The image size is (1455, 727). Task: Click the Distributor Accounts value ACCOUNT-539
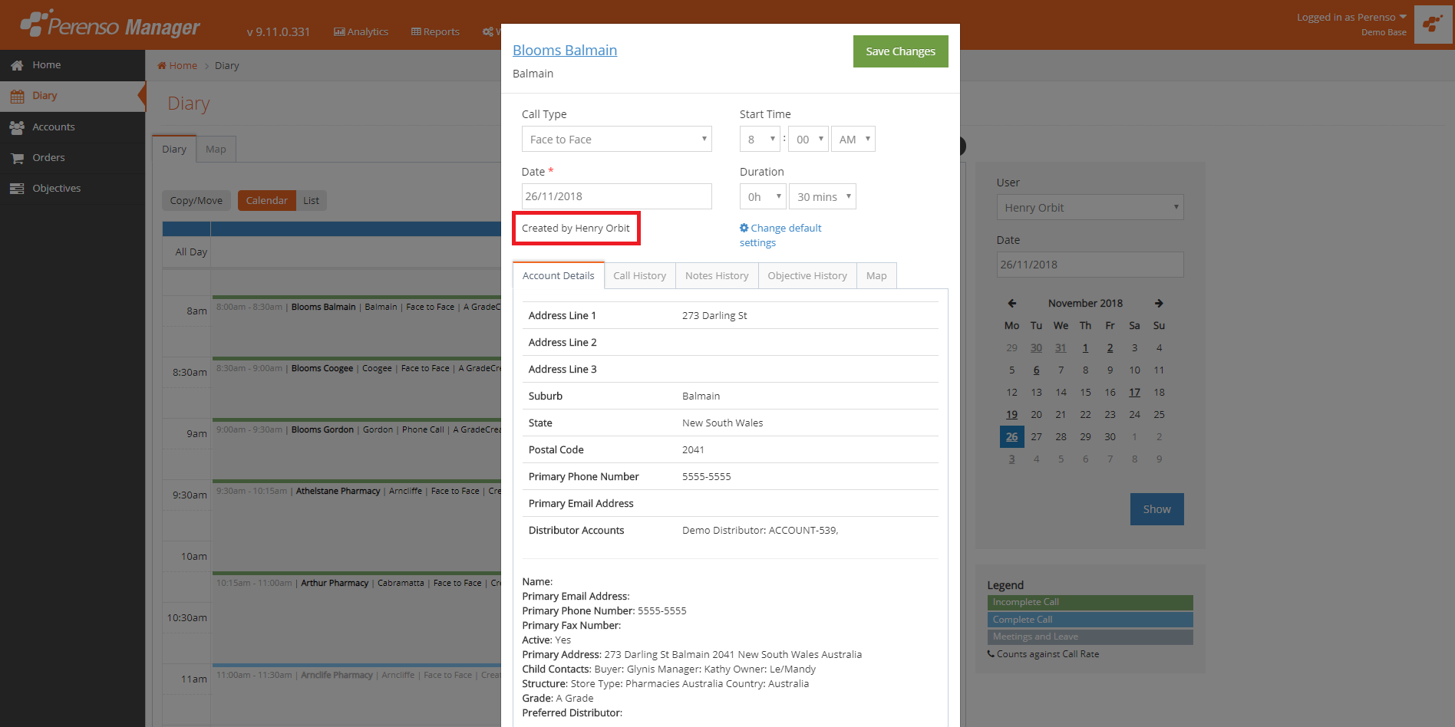pos(760,531)
